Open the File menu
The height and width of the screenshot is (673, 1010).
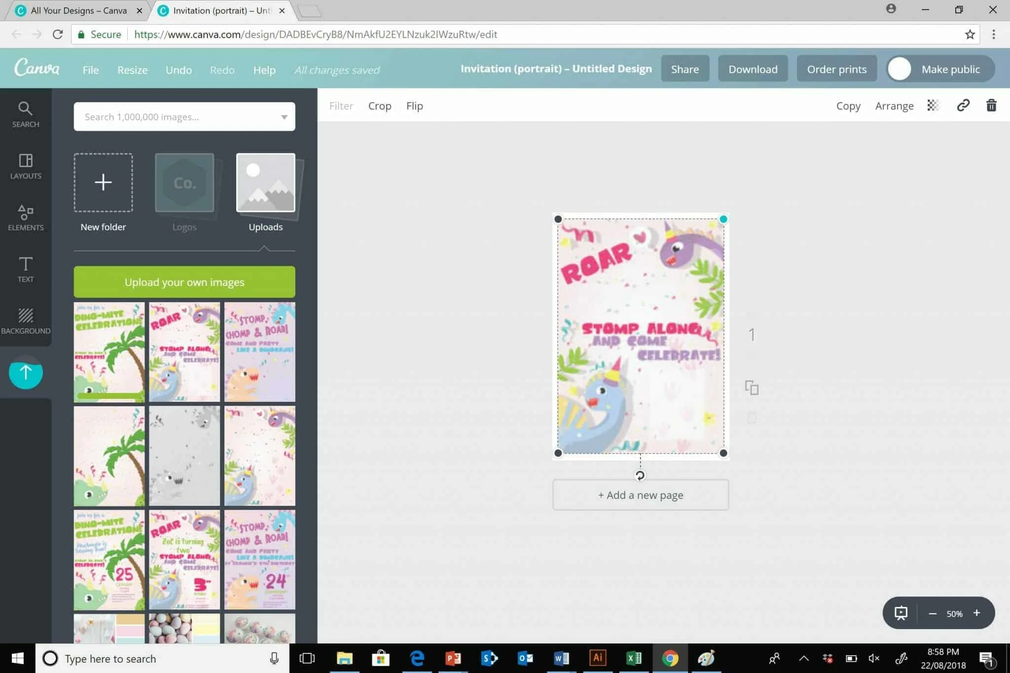click(x=91, y=70)
